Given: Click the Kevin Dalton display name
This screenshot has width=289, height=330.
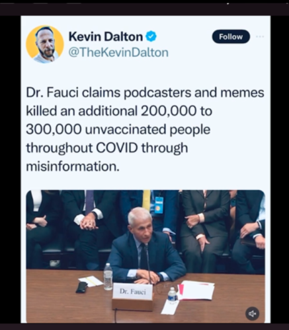Looking at the screenshot, I should (106, 36).
